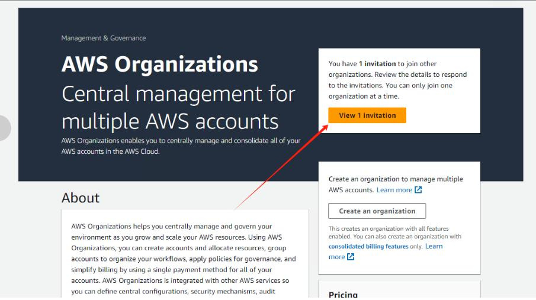
Task: Open the consolidated billing features link
Action: pos(368,246)
